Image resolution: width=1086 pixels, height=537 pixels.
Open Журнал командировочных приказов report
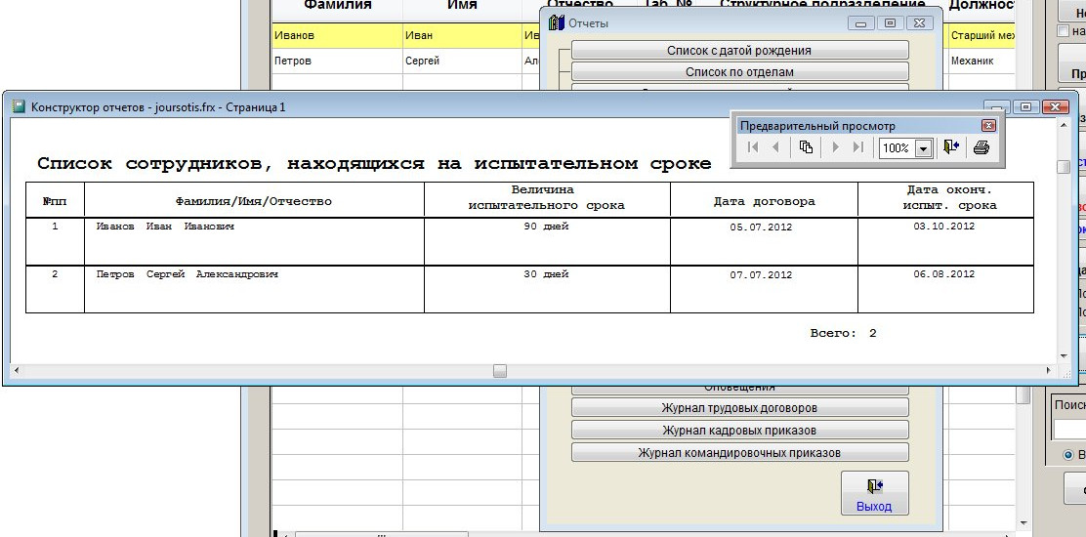[739, 453]
